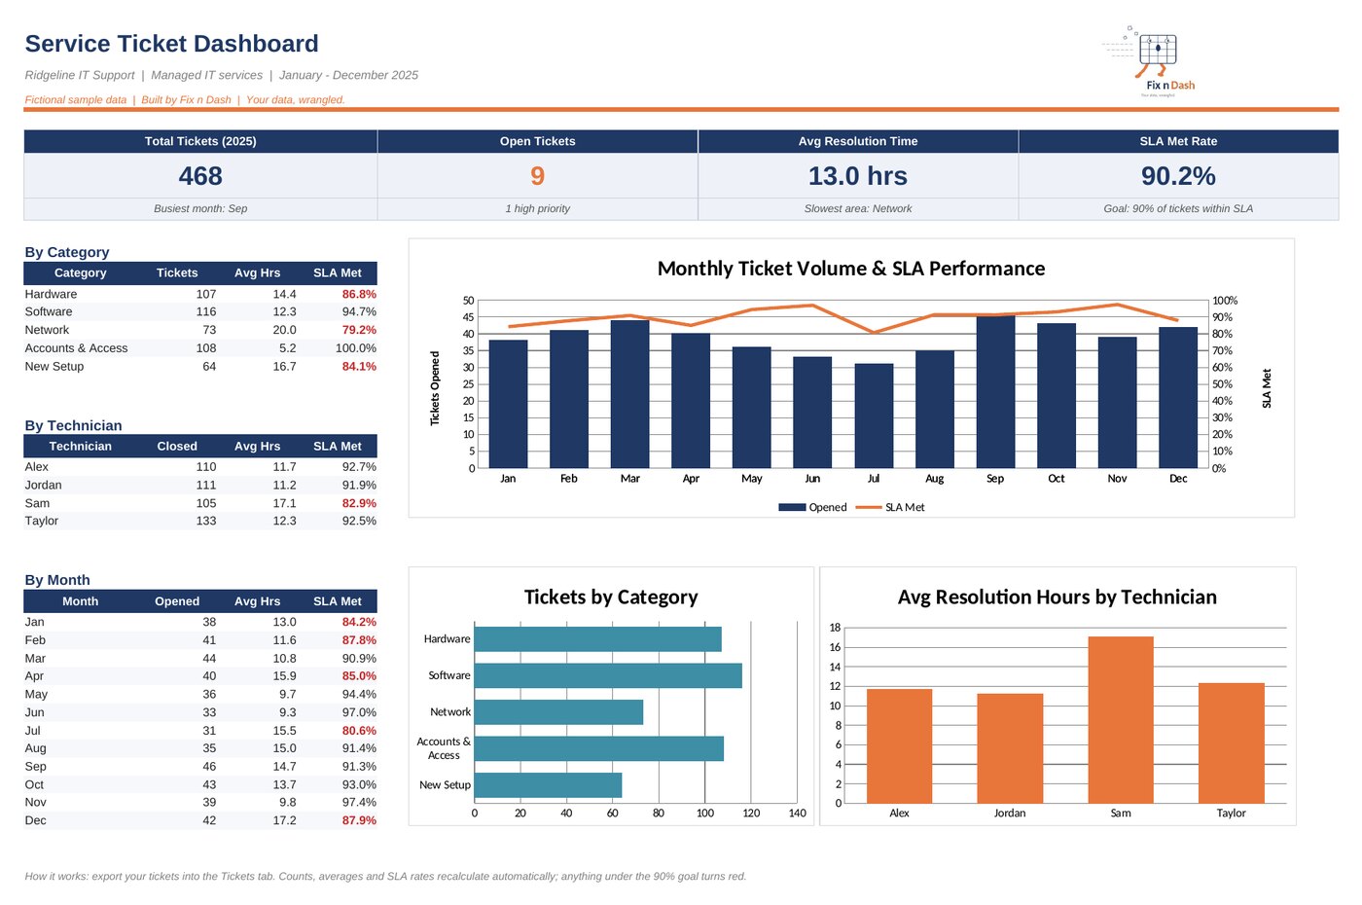Click the Hardware SLA Met 86.8% cell
1362x905 pixels.
[x=358, y=294]
